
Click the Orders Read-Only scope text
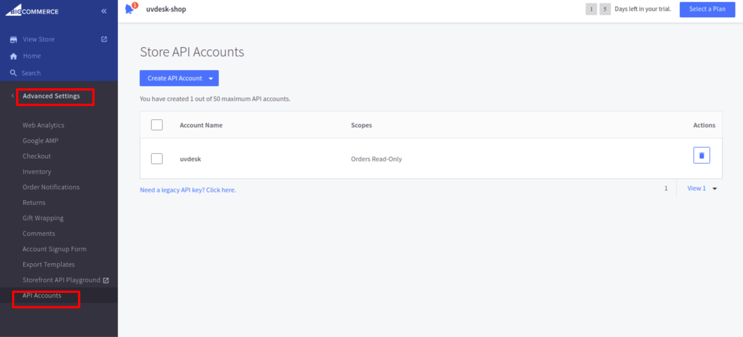pyautogui.click(x=377, y=159)
